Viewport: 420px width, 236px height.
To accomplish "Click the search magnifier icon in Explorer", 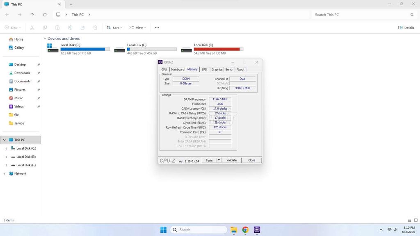I will coord(412,15).
